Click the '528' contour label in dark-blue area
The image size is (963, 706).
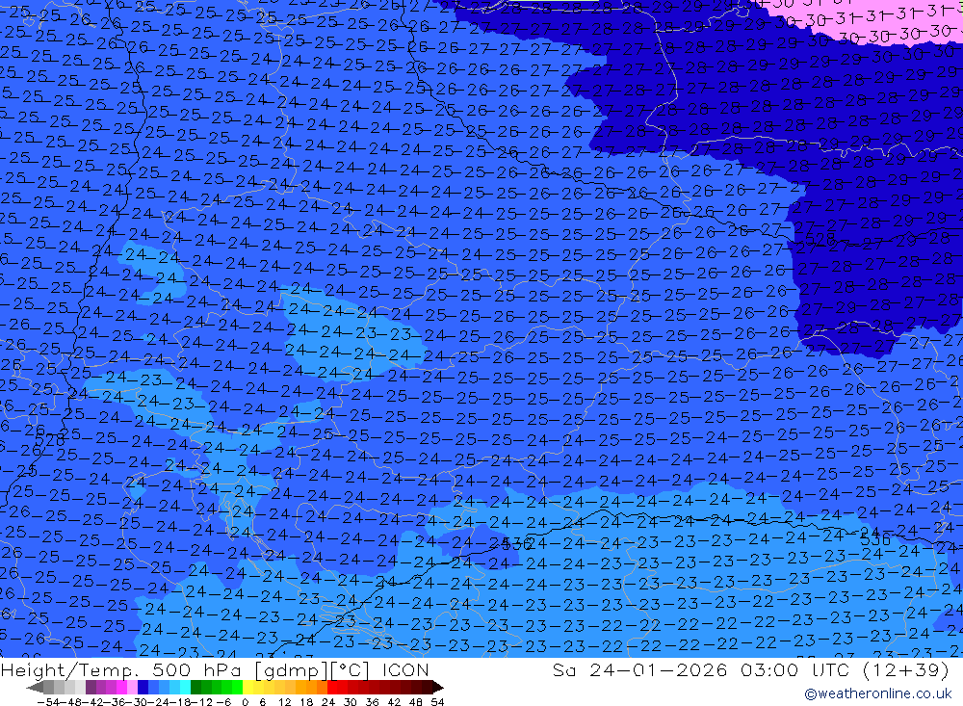(820, 239)
